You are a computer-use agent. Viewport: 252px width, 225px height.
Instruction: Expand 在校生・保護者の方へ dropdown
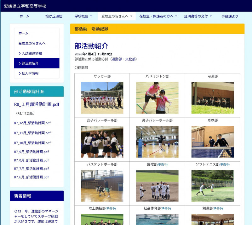tap(158, 16)
